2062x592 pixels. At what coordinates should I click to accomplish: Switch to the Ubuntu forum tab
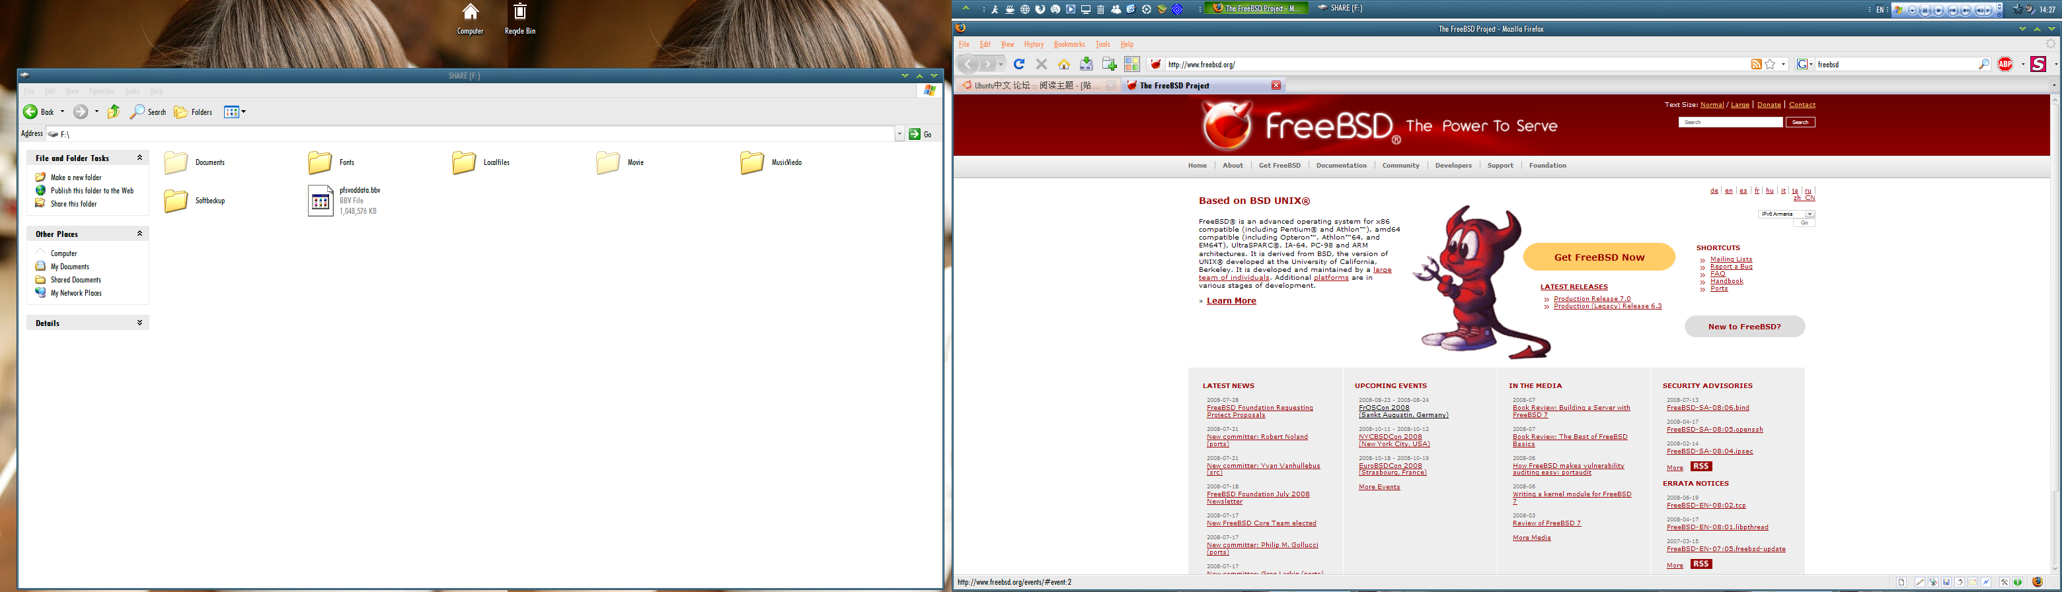coord(1039,86)
